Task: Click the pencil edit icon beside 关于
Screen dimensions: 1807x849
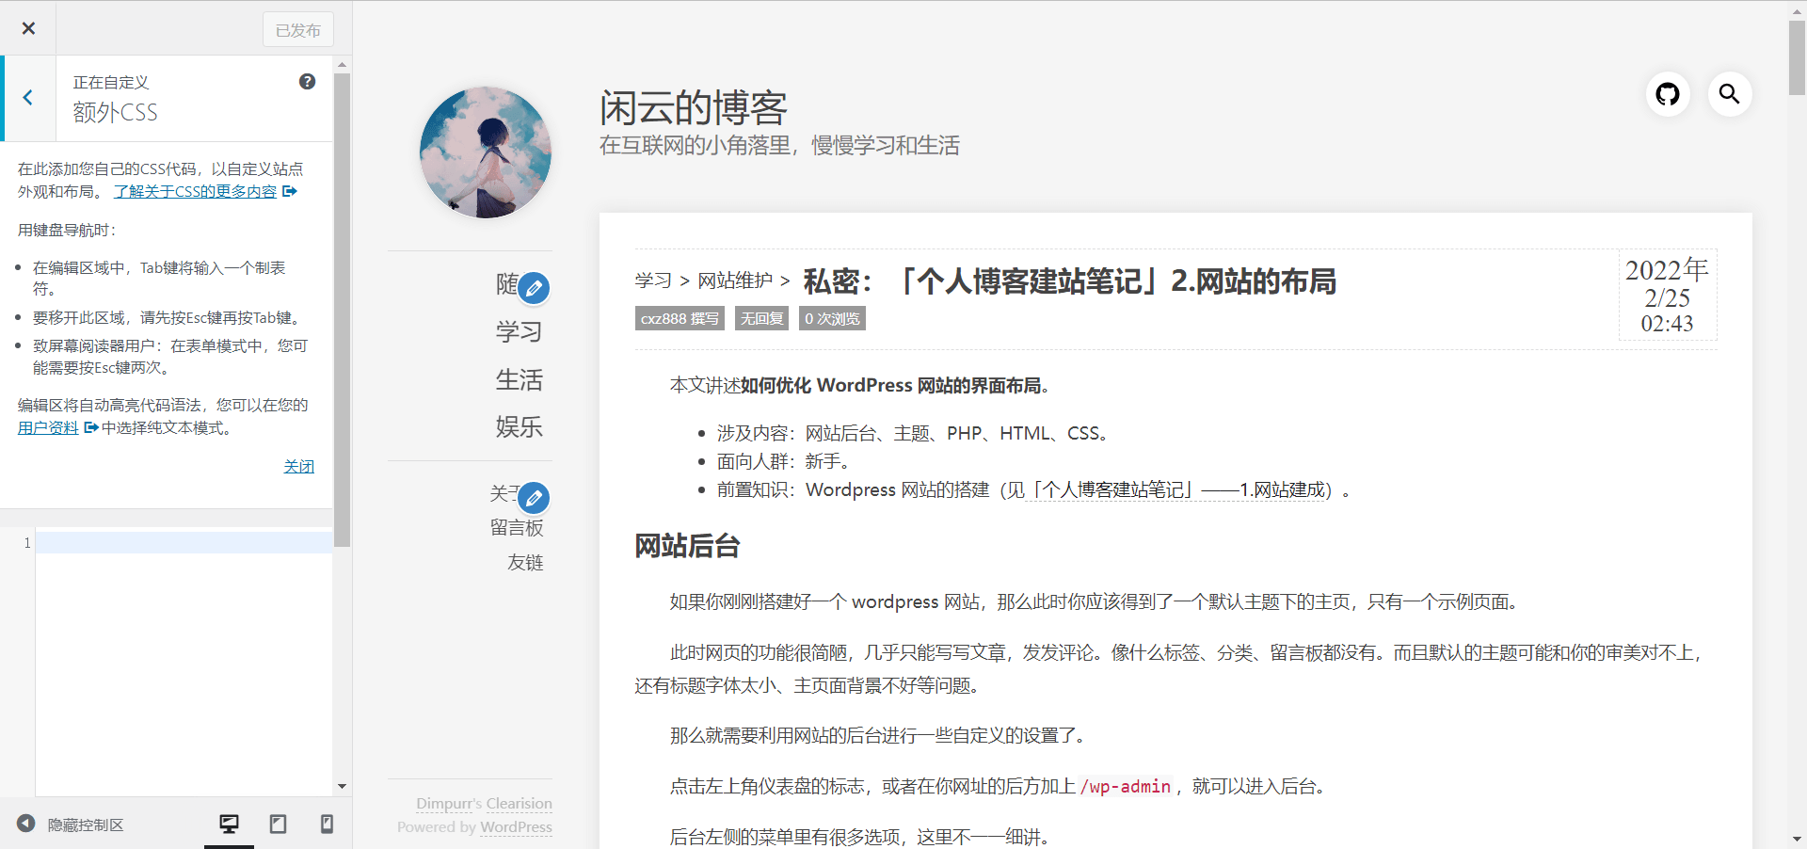Action: [x=535, y=498]
